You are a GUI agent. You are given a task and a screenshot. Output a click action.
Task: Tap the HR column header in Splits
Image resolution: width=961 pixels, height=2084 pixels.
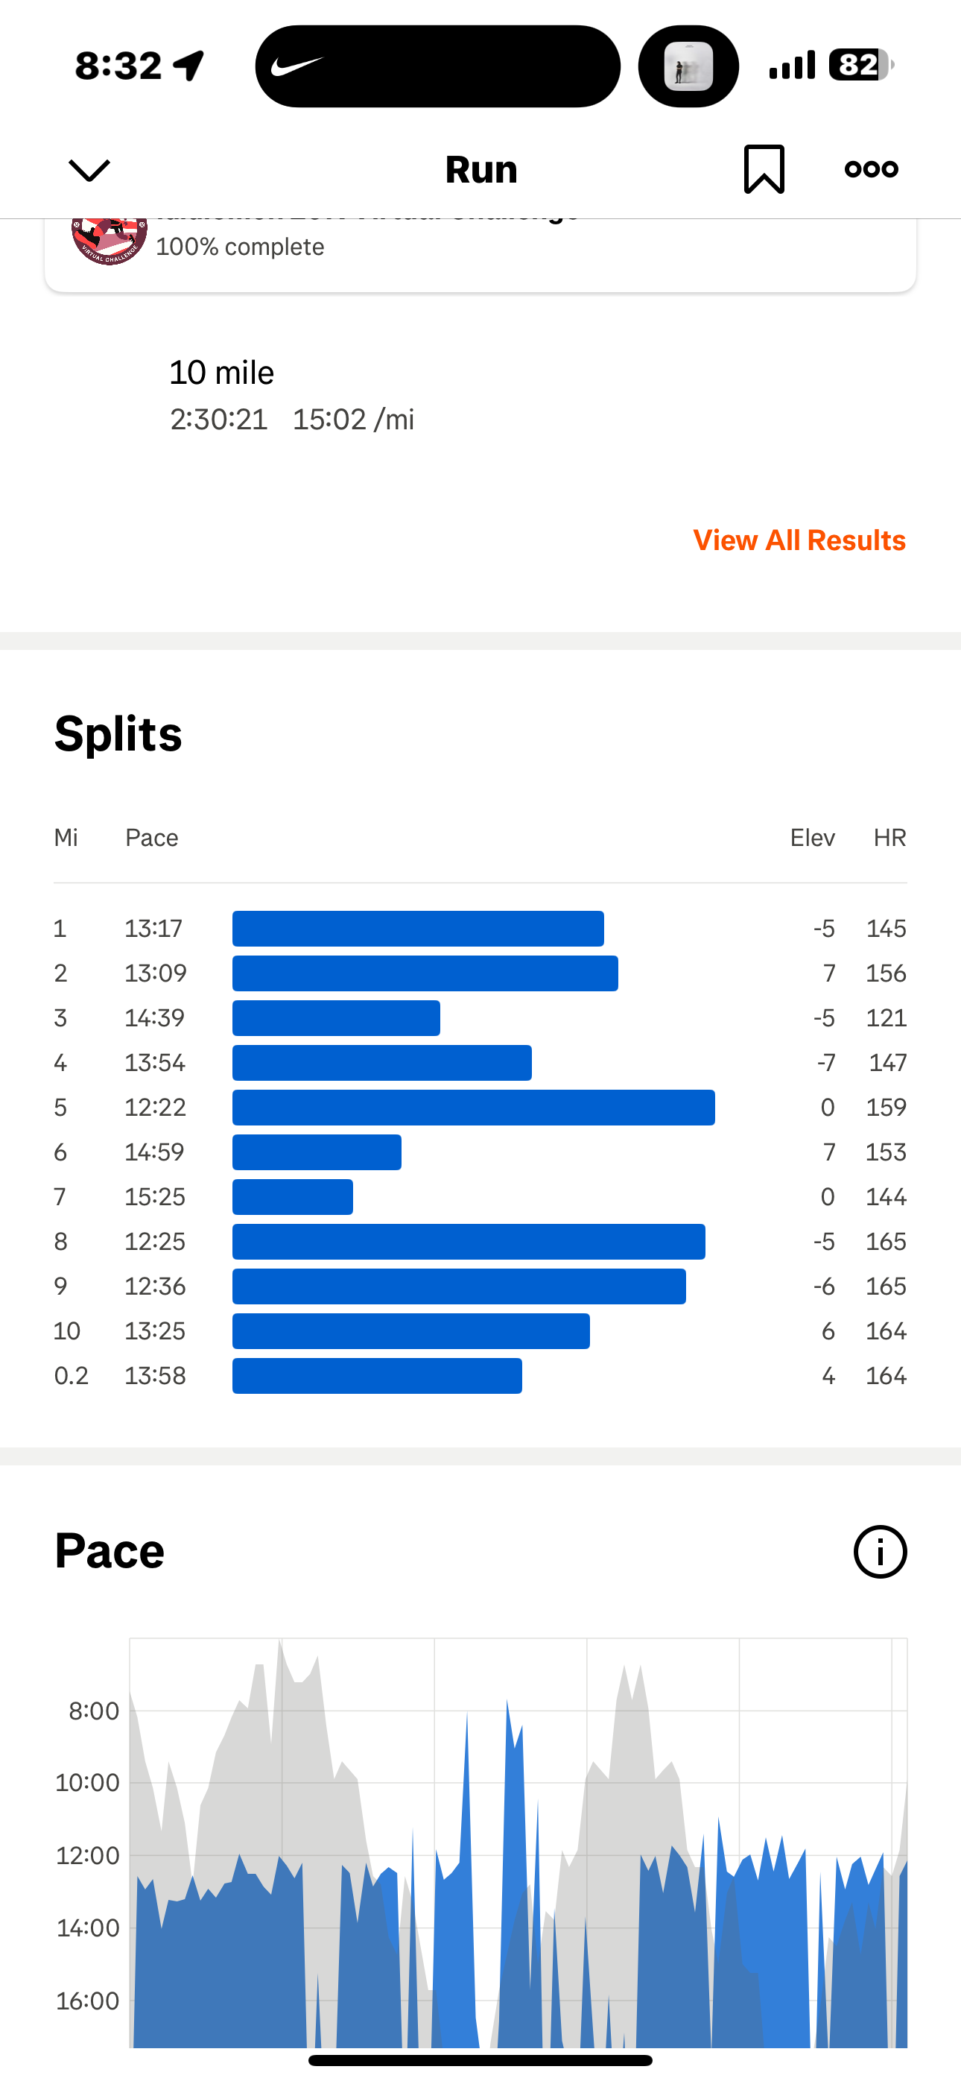pyautogui.click(x=889, y=838)
